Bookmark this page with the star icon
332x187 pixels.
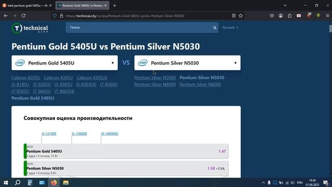pos(241,16)
